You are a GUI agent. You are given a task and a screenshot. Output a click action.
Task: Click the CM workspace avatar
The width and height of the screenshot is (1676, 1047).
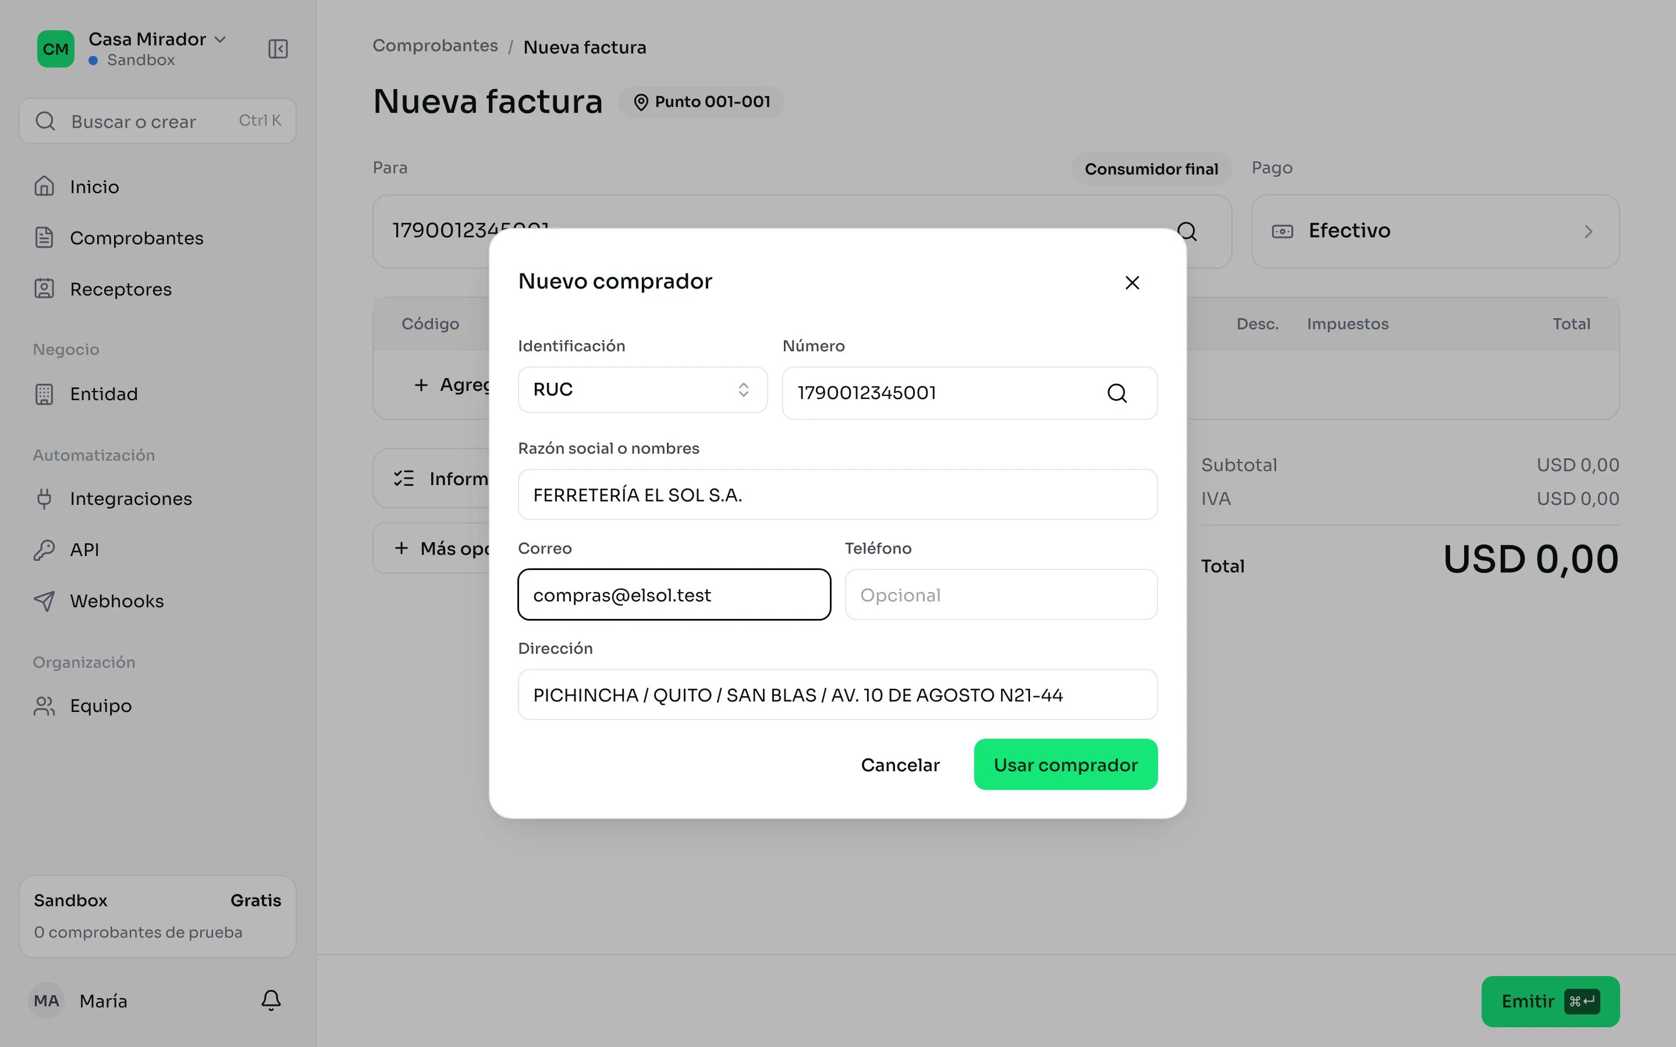coord(55,48)
